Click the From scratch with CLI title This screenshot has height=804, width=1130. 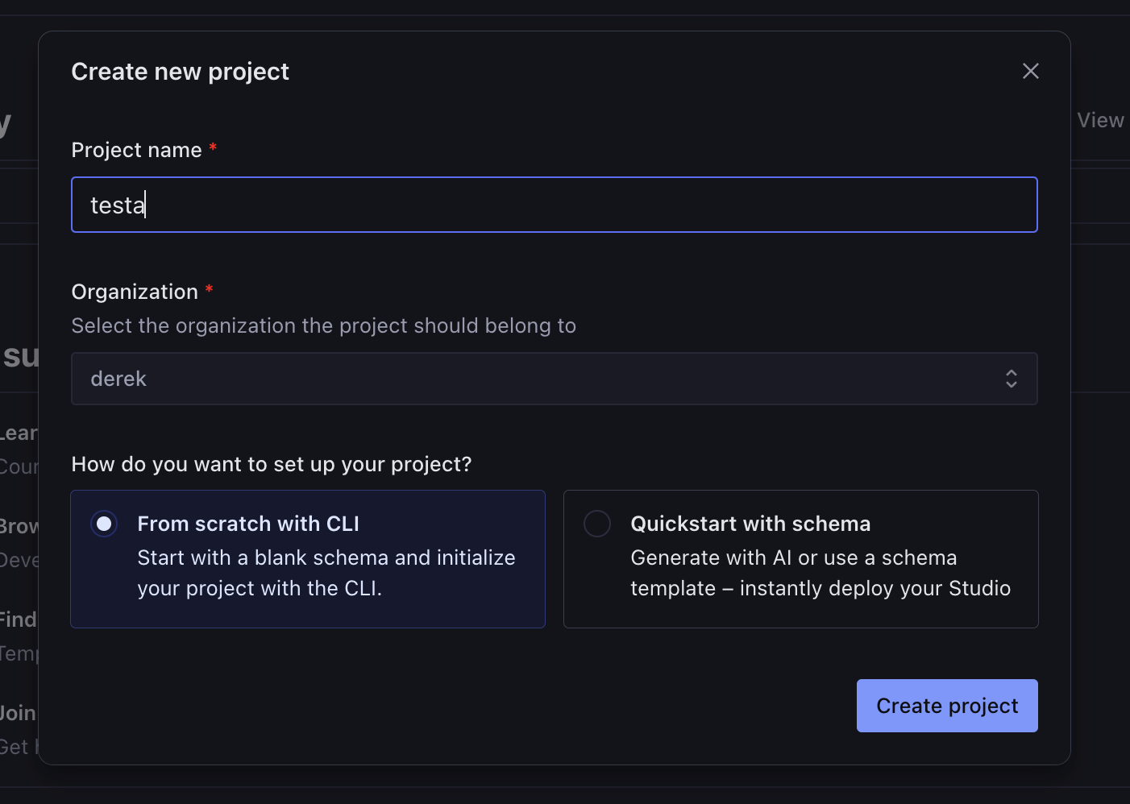(248, 524)
